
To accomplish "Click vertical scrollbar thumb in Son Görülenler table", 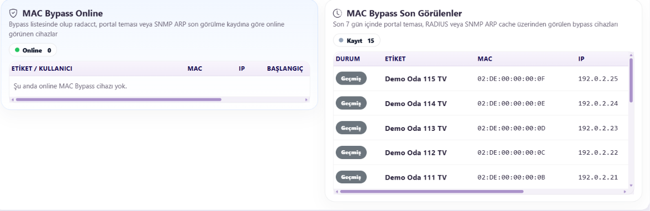I will 631,80.
